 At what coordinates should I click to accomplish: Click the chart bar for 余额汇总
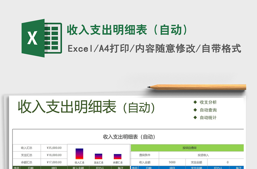[118, 156]
